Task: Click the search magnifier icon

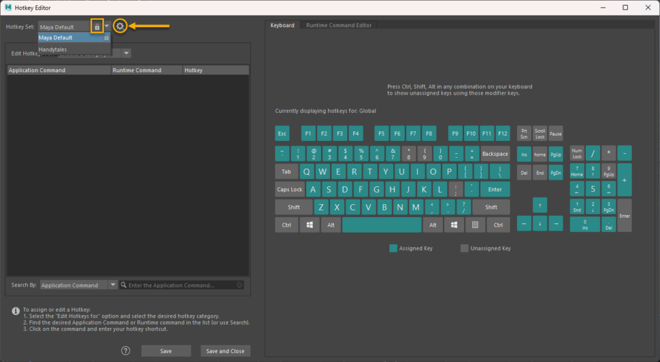Action: click(x=124, y=285)
